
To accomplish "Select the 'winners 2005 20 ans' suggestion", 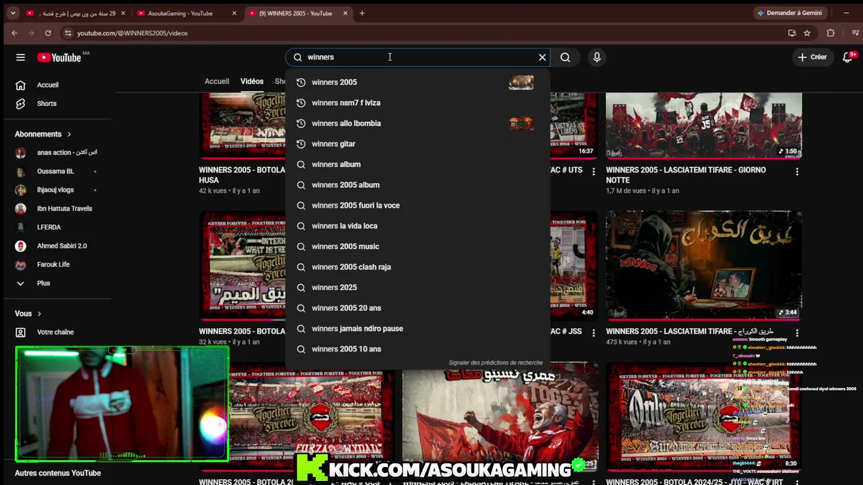I will [418, 309].
